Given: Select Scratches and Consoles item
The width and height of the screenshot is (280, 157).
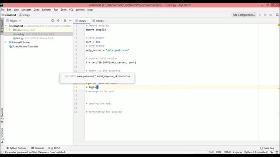Looking at the screenshot, I should pos(23,46).
